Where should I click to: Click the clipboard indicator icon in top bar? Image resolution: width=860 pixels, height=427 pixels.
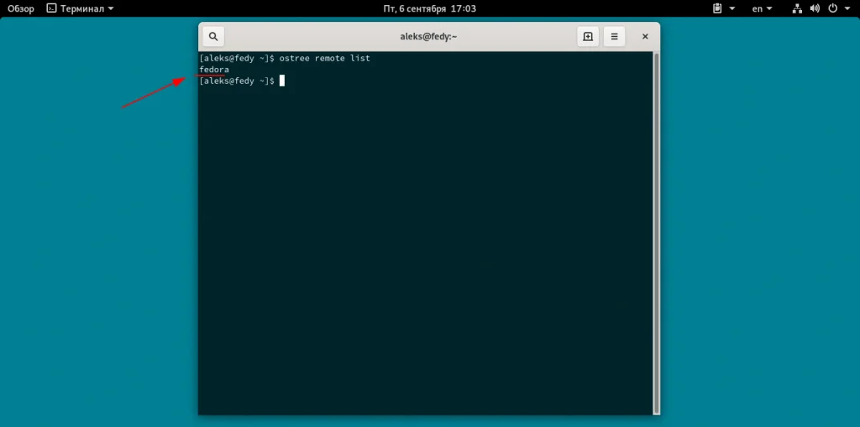click(717, 8)
